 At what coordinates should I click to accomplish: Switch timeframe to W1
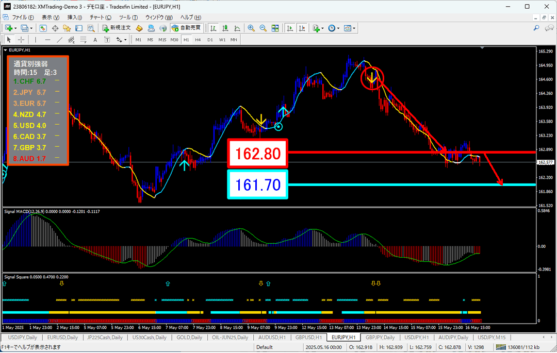(x=222, y=40)
